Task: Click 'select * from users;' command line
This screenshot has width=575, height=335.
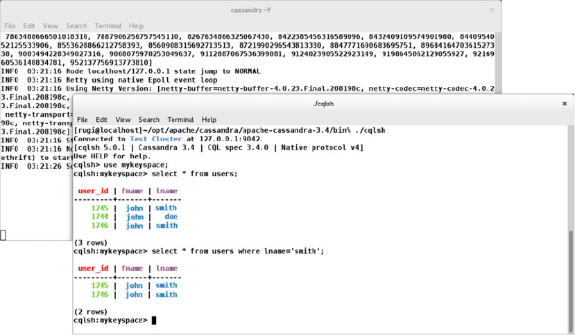Action: coord(155,174)
